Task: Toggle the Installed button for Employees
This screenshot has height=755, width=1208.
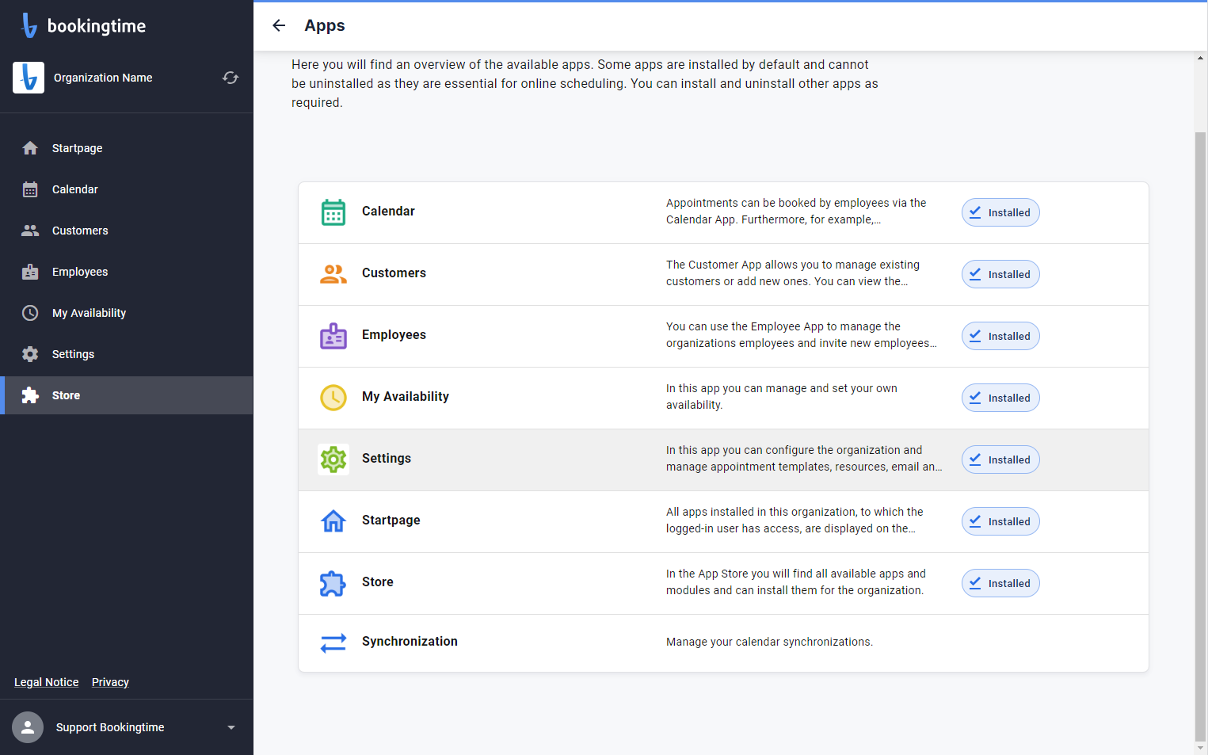Action: click(x=1000, y=336)
